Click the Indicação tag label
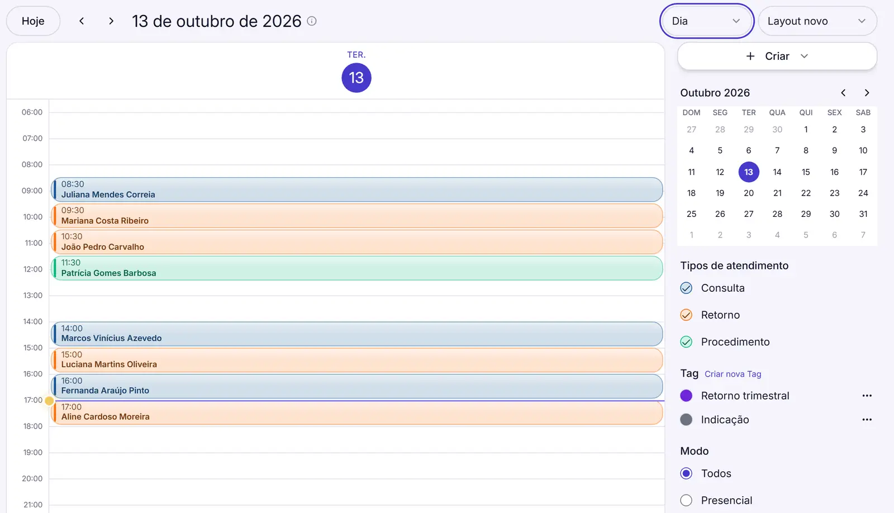 point(725,420)
